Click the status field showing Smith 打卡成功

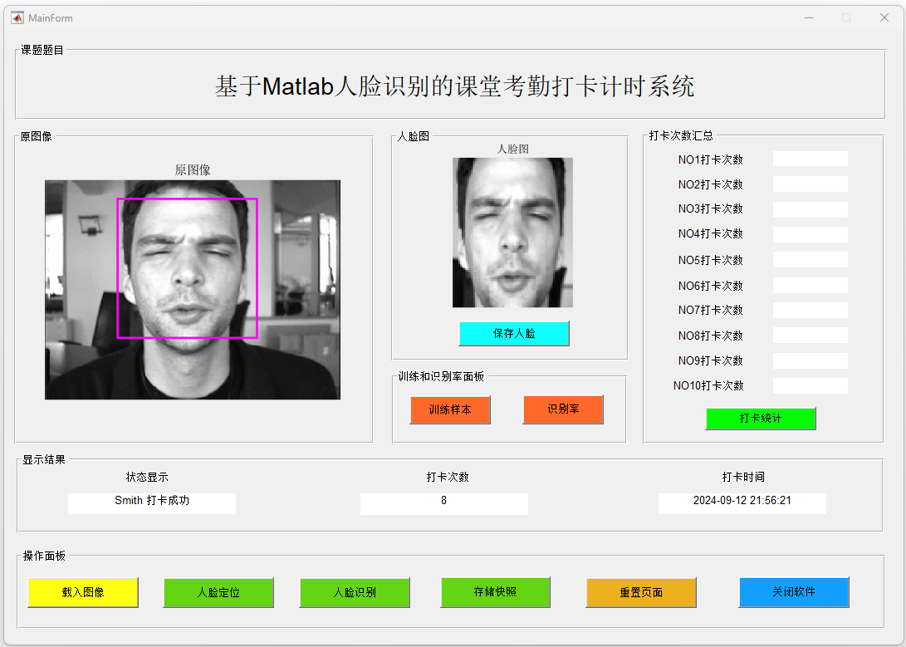[152, 503]
